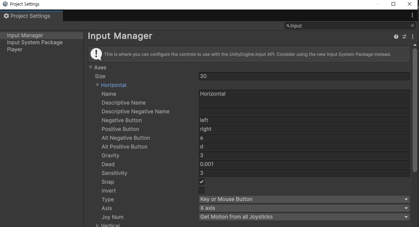Click the Sensitivity value field

pos(304,173)
